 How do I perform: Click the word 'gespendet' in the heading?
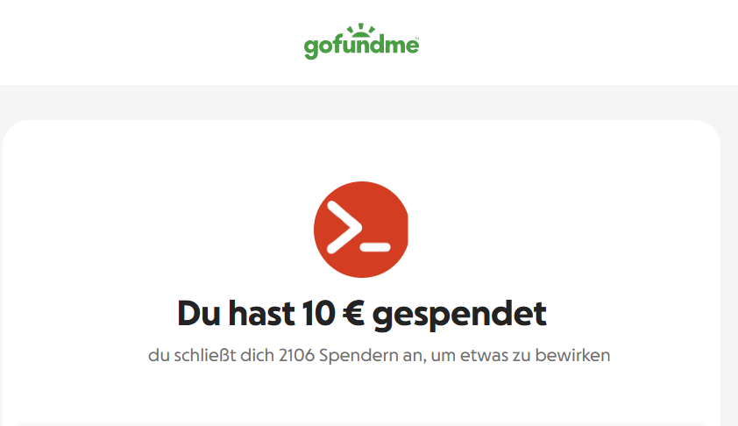click(x=459, y=315)
